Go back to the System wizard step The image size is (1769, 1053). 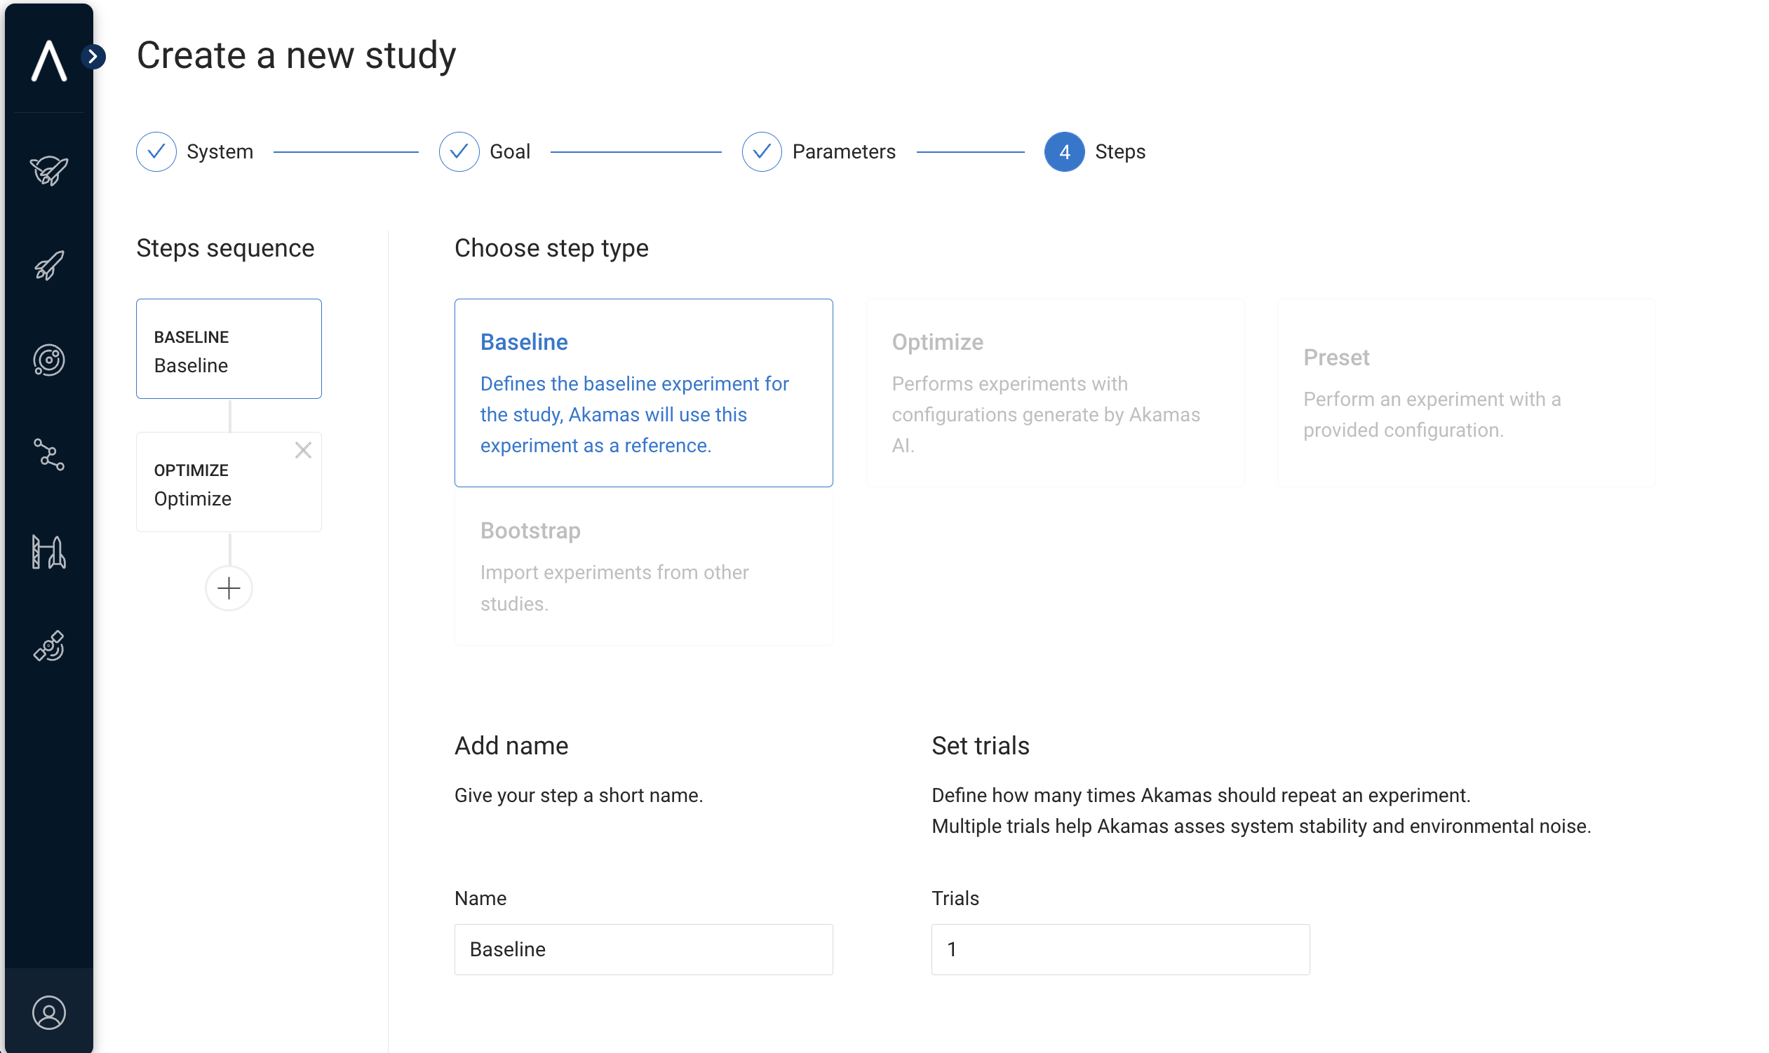(195, 152)
